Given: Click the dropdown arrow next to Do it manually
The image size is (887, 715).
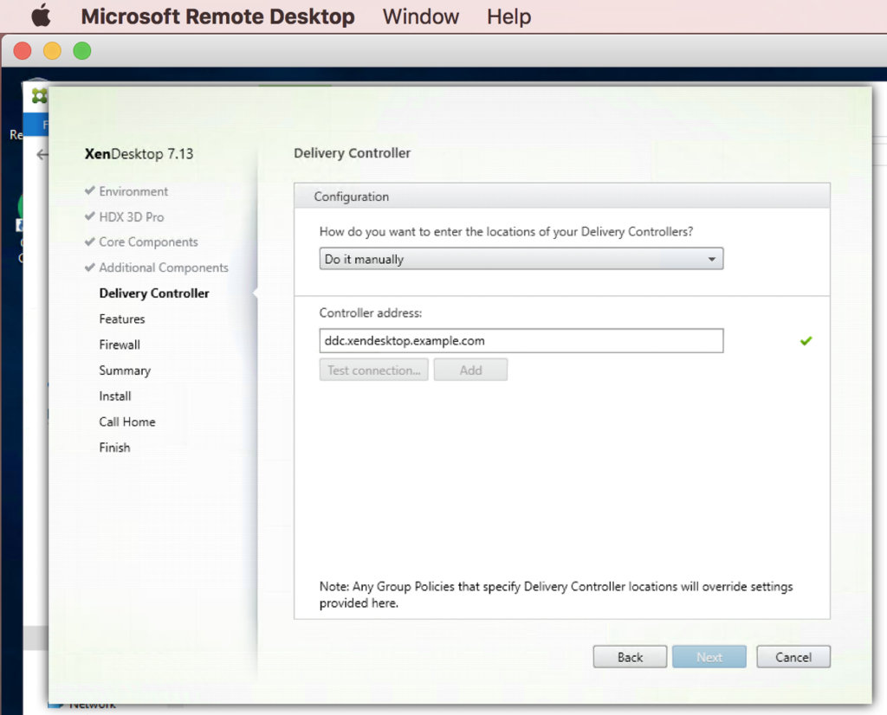Looking at the screenshot, I should tap(712, 259).
